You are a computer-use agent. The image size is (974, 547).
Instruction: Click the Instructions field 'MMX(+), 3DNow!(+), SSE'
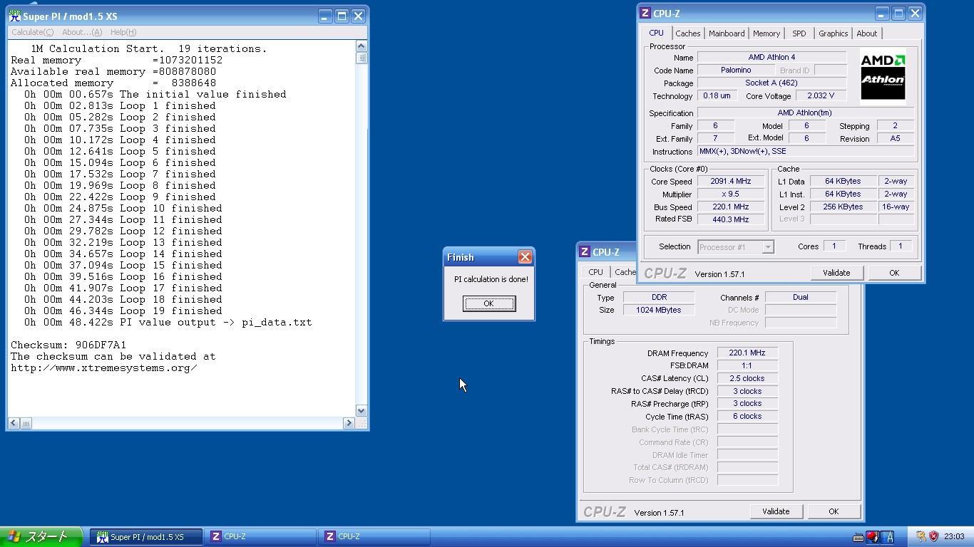click(806, 151)
